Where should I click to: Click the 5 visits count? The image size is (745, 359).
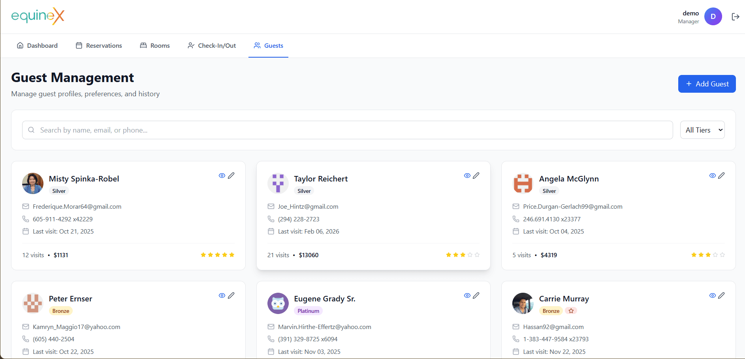tap(522, 255)
